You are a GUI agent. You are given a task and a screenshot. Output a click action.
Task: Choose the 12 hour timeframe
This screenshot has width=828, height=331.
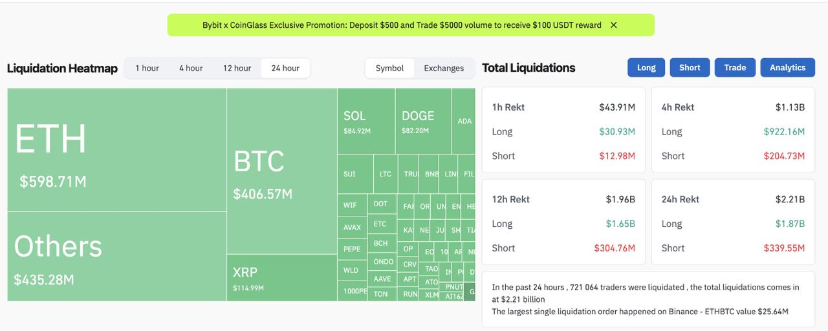pos(237,68)
